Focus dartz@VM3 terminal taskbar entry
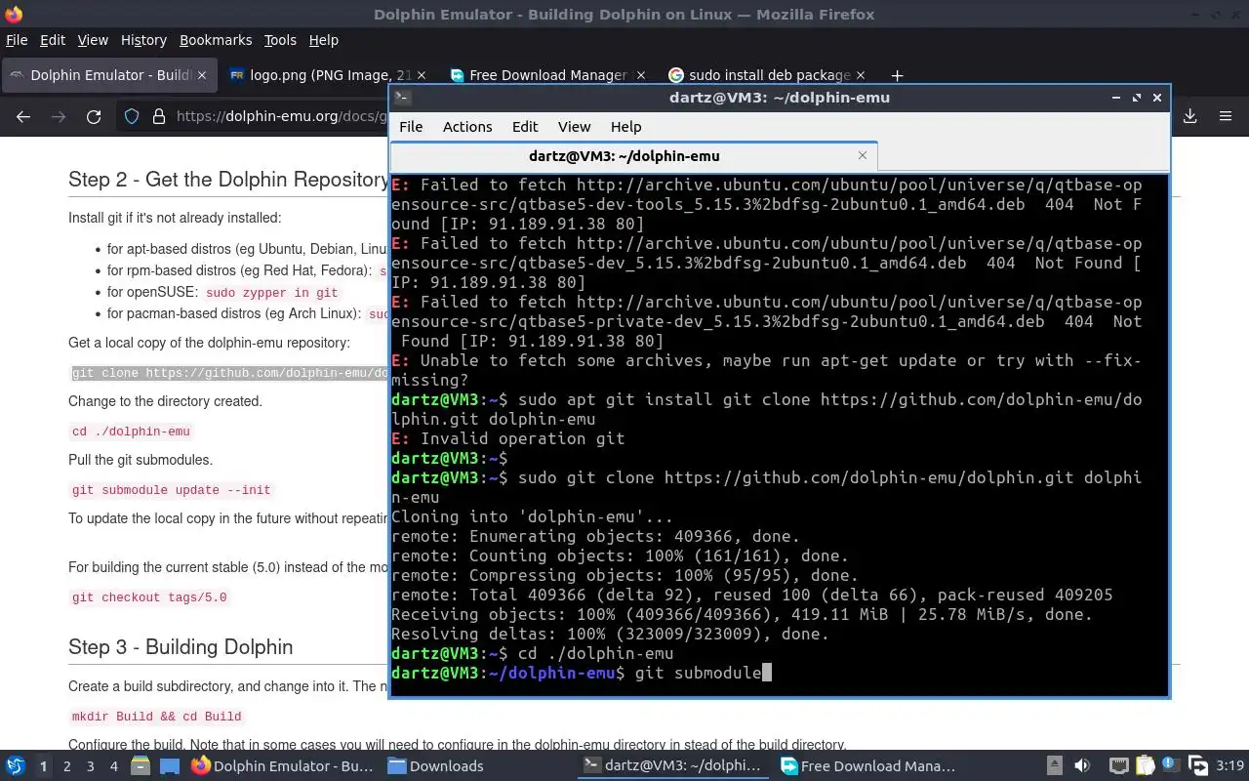The height and width of the screenshot is (781, 1249). click(673, 766)
